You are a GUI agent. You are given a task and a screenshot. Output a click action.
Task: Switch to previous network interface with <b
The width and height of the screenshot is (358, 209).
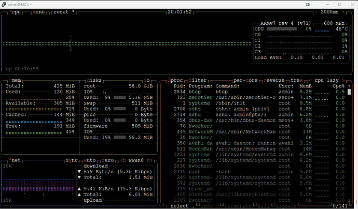123,160
